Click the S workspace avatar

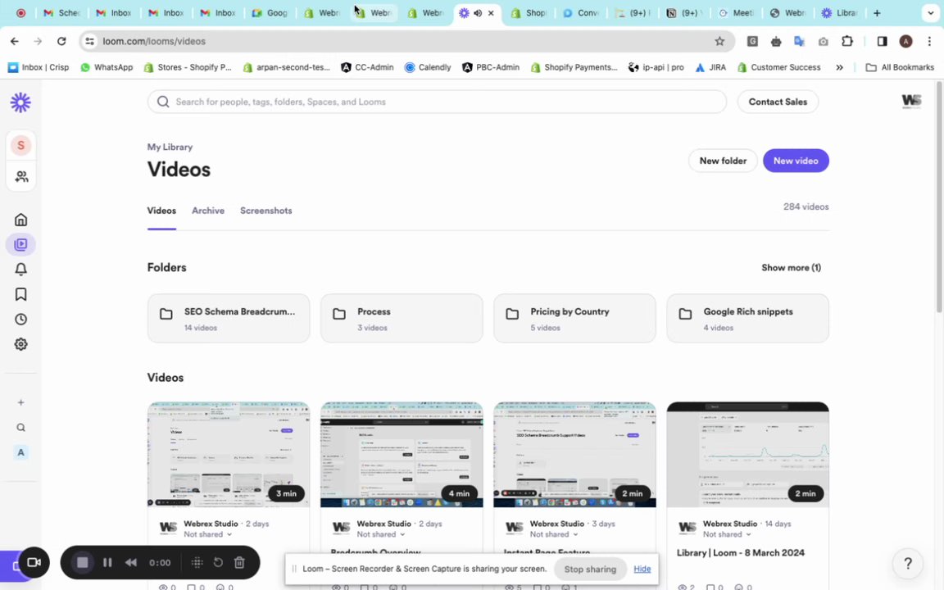coord(20,145)
